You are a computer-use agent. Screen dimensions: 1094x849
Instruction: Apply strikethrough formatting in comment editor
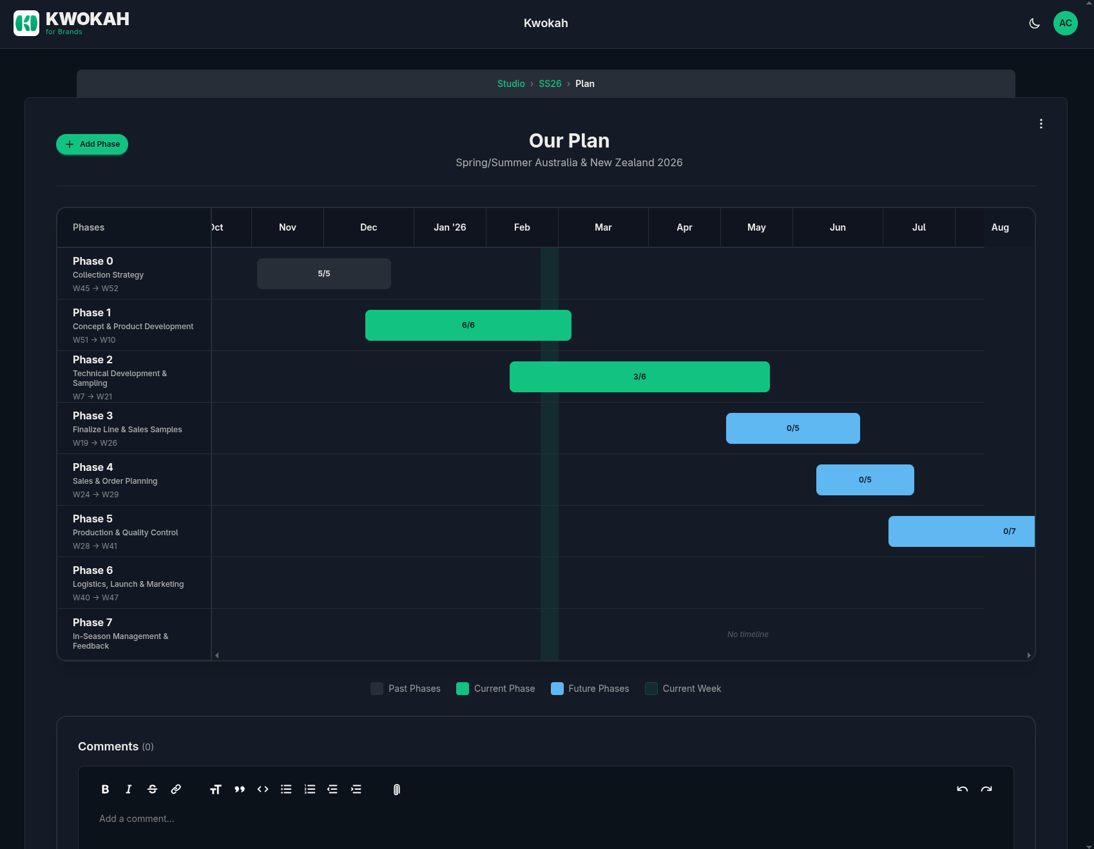coord(153,789)
